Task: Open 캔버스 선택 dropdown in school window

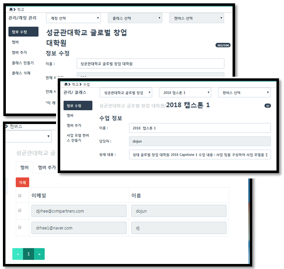Action: [197, 18]
